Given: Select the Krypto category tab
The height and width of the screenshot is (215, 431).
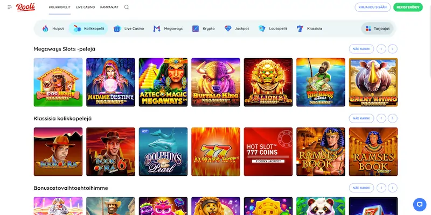Looking at the screenshot, I should pos(204,28).
